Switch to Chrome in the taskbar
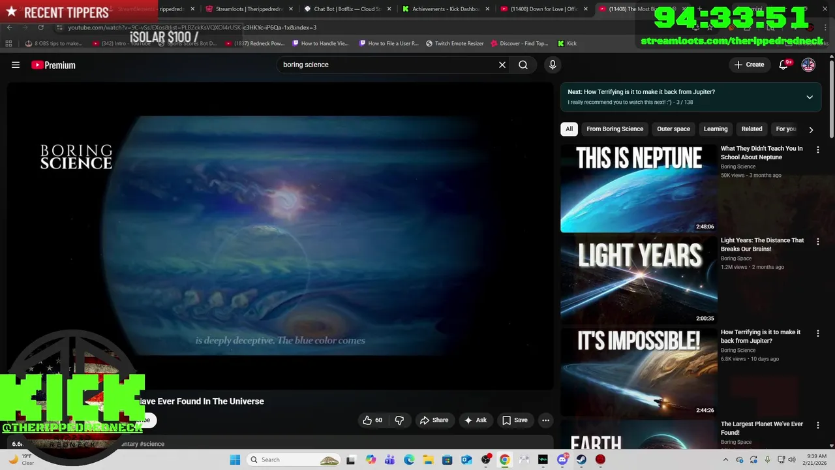The height and width of the screenshot is (470, 835). [505, 460]
